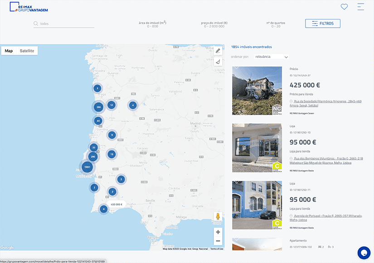This screenshot has height=263, width=374.
Task: Select the cluster marker labeled 1001
Action: coord(86,167)
